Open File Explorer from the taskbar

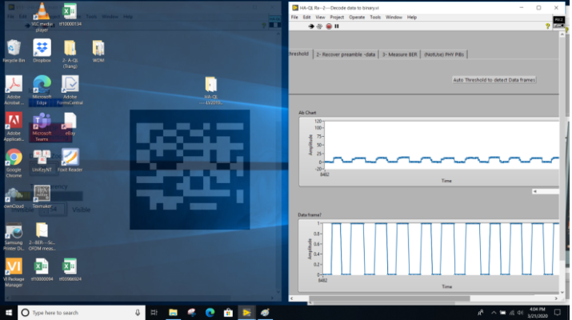173,312
